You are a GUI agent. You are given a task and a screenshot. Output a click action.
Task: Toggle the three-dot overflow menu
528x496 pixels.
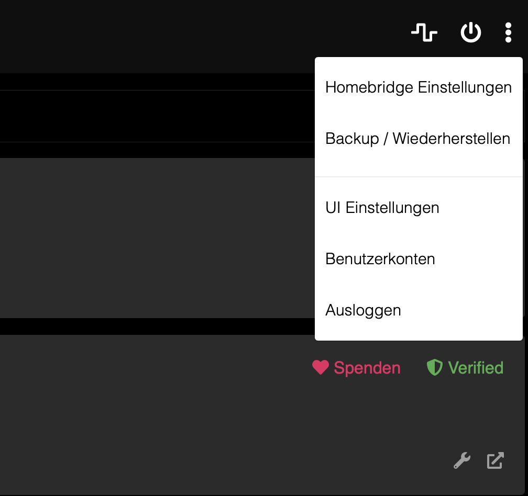coord(508,33)
